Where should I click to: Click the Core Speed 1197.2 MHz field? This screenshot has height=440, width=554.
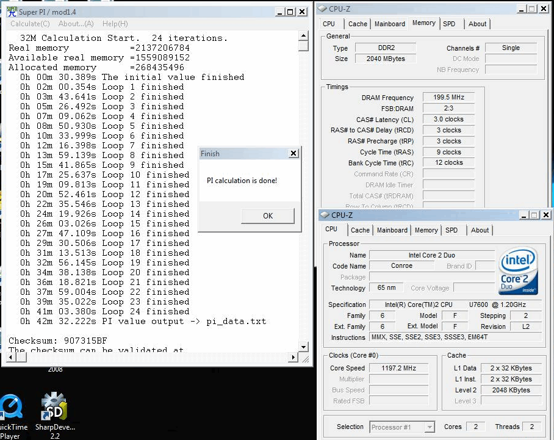click(398, 368)
